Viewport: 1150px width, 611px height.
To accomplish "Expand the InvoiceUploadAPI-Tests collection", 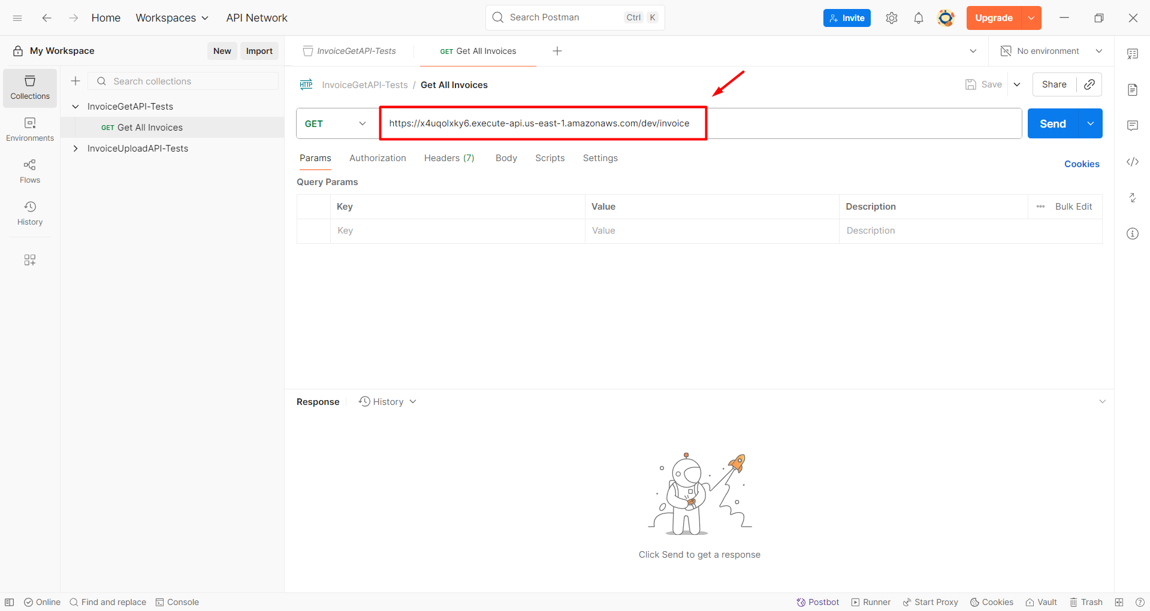I will [75, 148].
